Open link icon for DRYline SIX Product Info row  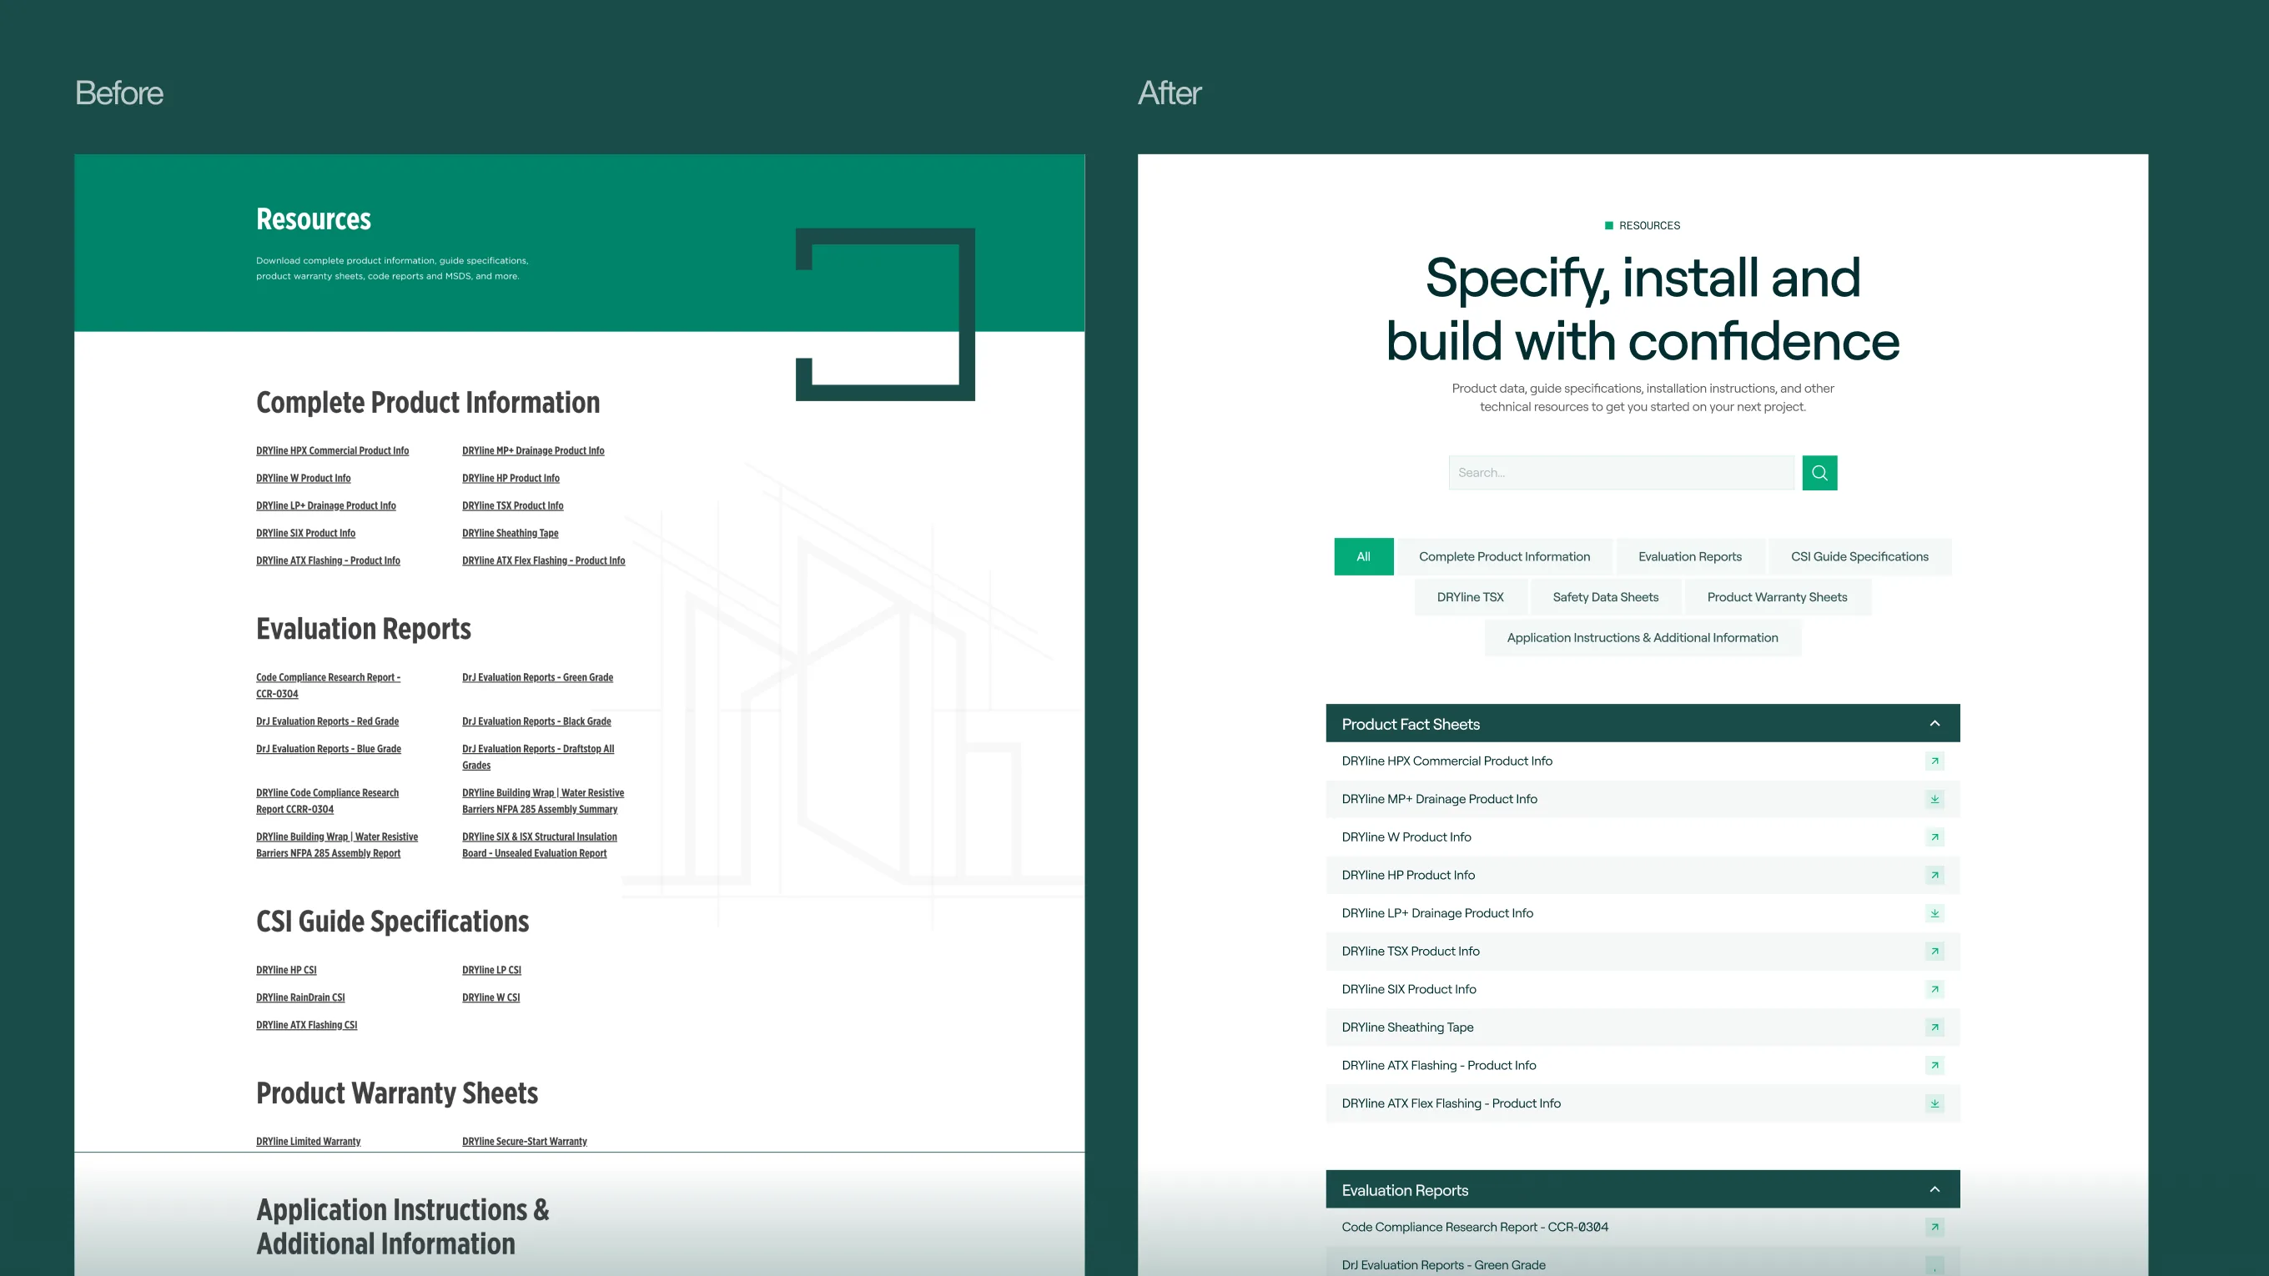1934,989
